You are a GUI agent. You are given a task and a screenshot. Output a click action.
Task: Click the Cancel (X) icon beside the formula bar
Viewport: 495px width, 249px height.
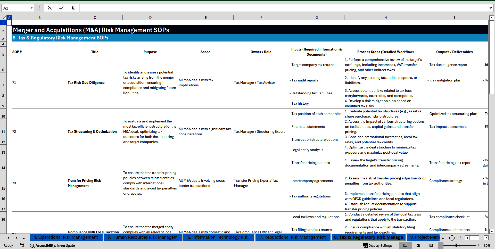pos(49,8)
